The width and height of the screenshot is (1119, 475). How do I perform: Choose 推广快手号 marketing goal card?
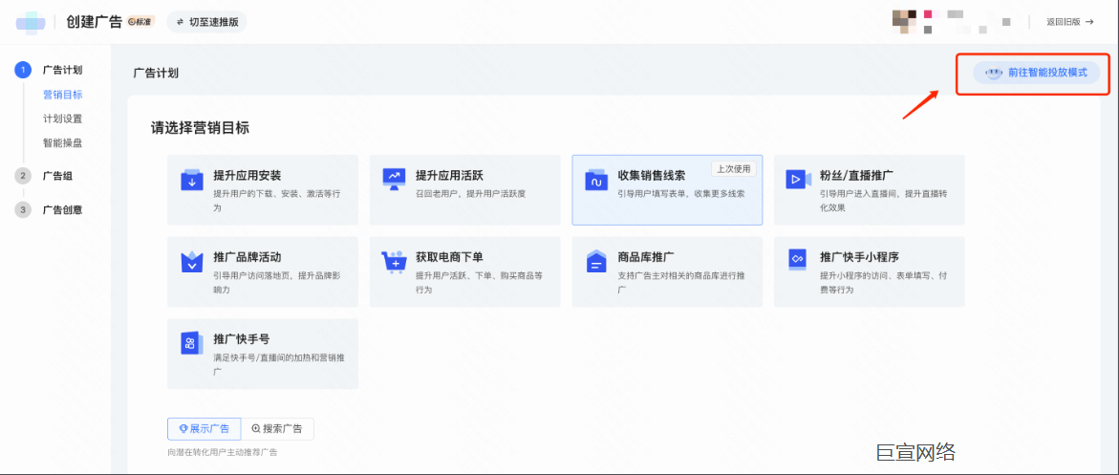263,354
